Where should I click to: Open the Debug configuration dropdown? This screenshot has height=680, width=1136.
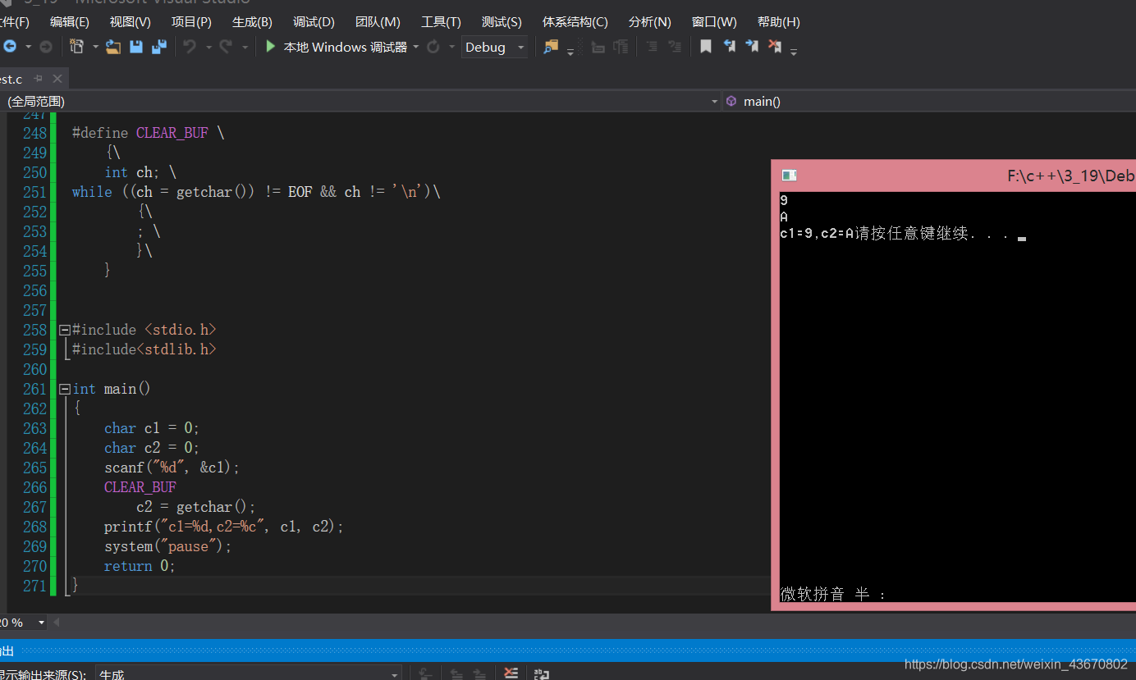[495, 47]
